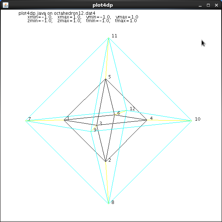
Task: Click the 'zmin=-1.0' value text
Action: [x=40, y=21]
